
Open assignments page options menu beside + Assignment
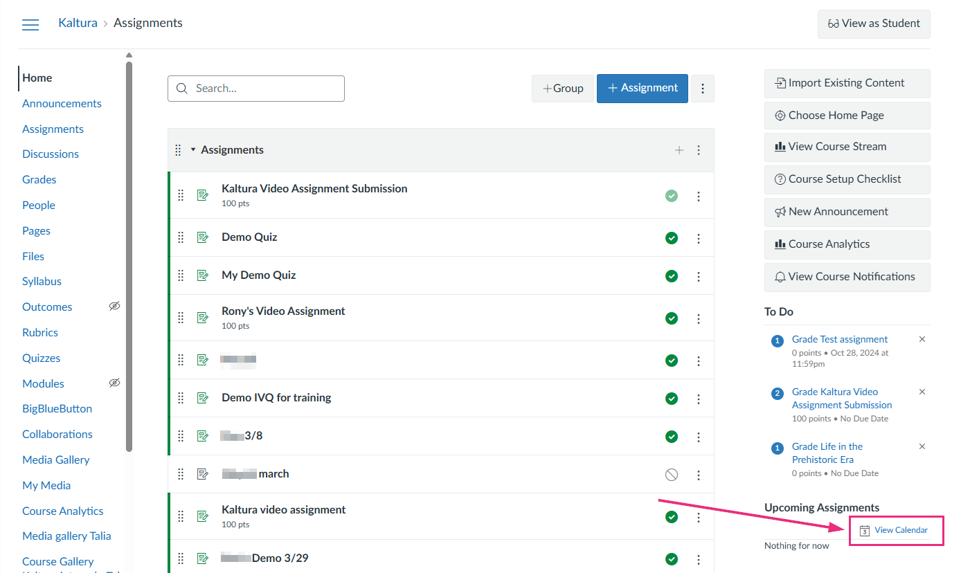[703, 89]
